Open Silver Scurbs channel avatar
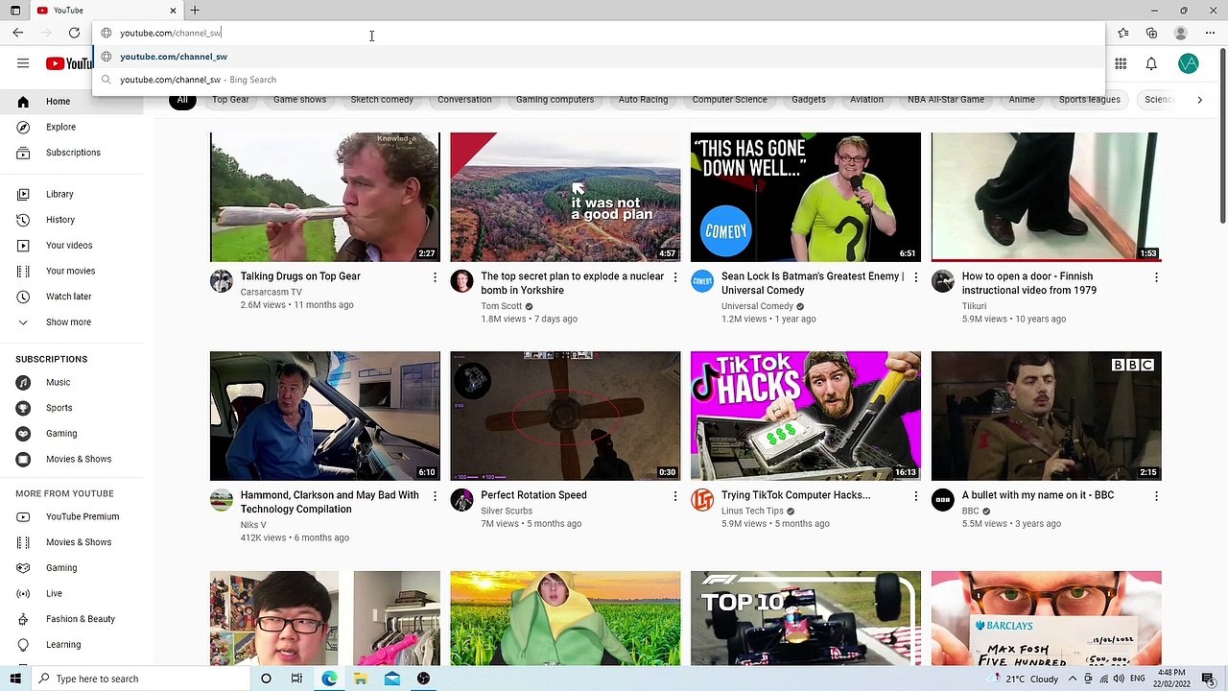The width and height of the screenshot is (1228, 691). tap(462, 500)
